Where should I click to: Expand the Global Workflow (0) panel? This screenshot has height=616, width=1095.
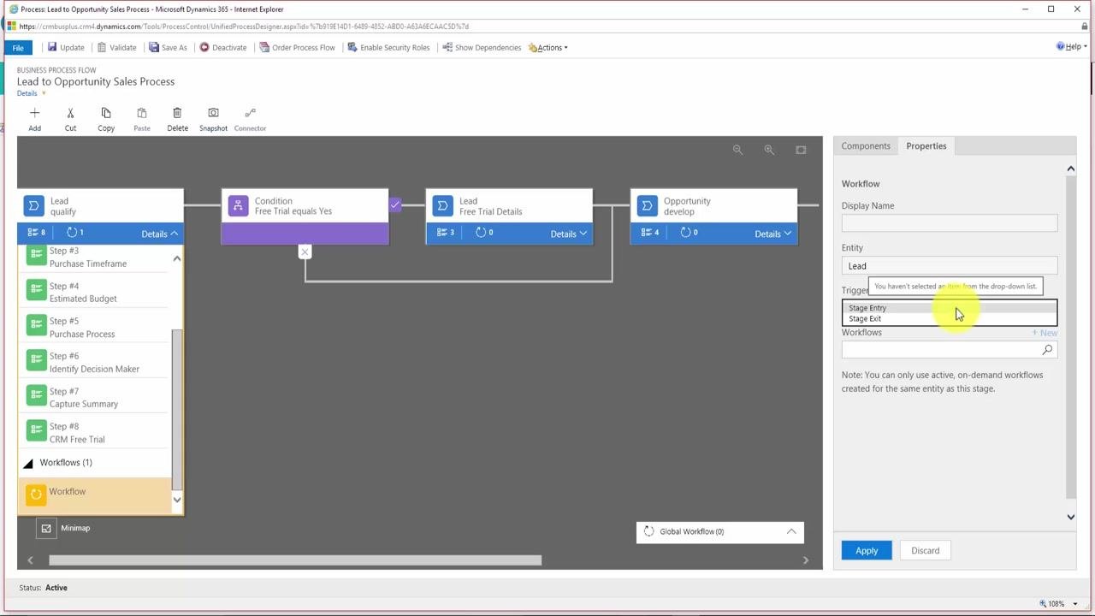[791, 531]
